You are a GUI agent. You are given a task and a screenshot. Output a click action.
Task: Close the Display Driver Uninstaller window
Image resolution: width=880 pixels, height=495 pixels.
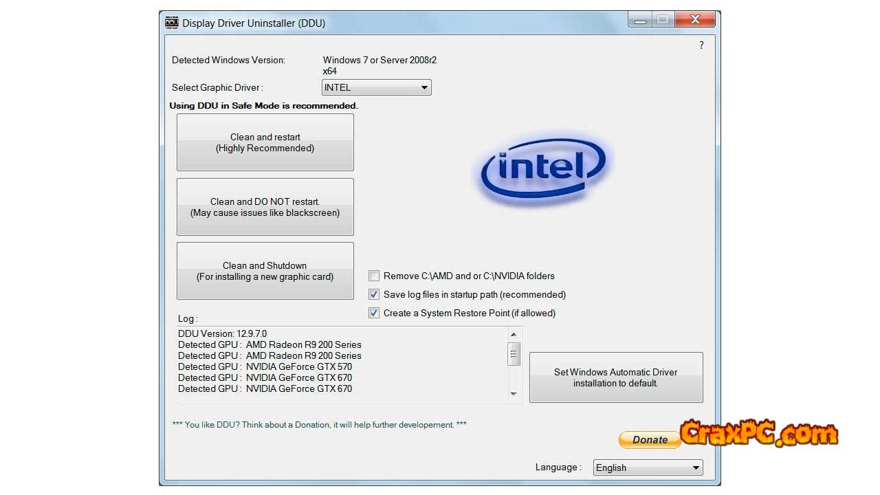(x=695, y=21)
